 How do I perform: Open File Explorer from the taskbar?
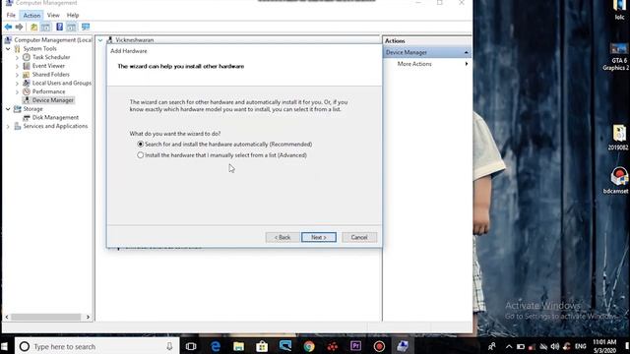tap(238, 346)
